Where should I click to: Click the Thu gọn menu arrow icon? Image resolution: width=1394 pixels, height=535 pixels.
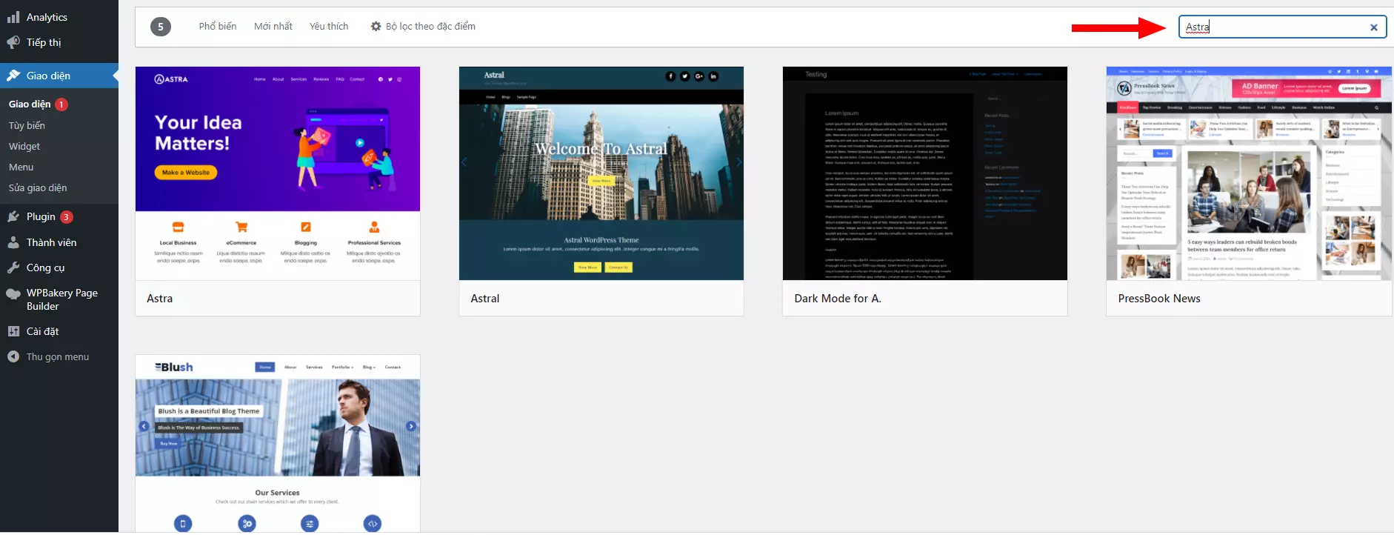[x=13, y=356]
